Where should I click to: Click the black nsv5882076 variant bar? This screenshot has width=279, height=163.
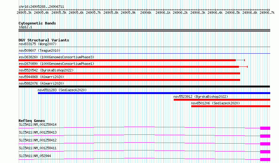coord(144,87)
